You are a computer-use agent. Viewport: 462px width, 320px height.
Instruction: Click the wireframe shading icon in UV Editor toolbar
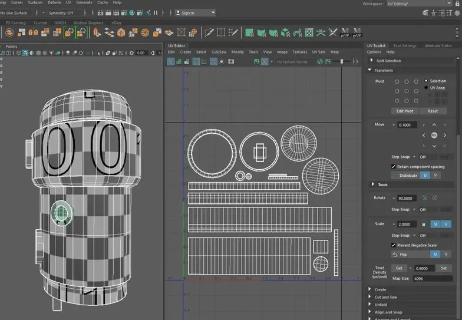pyautogui.click(x=171, y=61)
